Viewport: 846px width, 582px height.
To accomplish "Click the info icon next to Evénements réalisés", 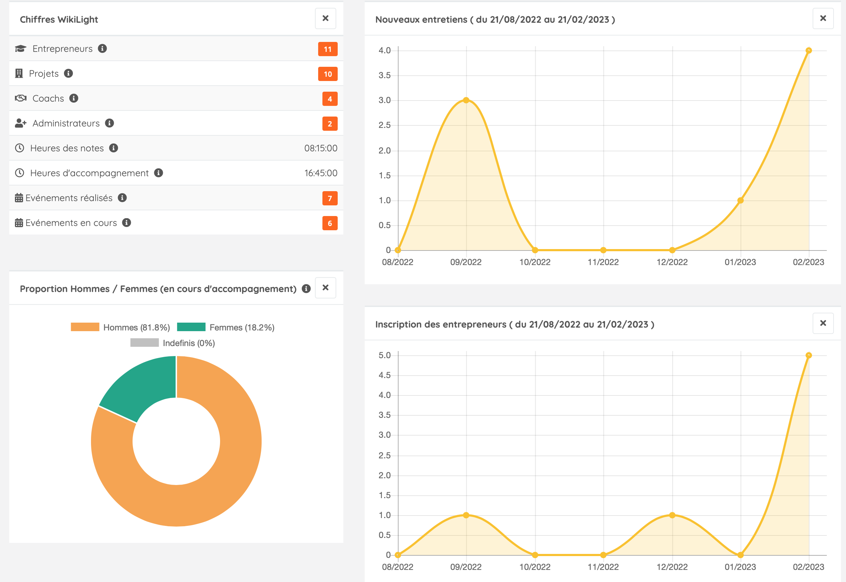I will point(122,198).
